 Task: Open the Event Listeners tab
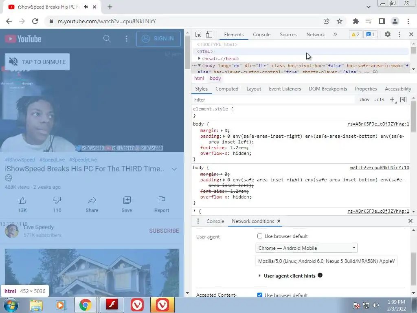pos(285,89)
